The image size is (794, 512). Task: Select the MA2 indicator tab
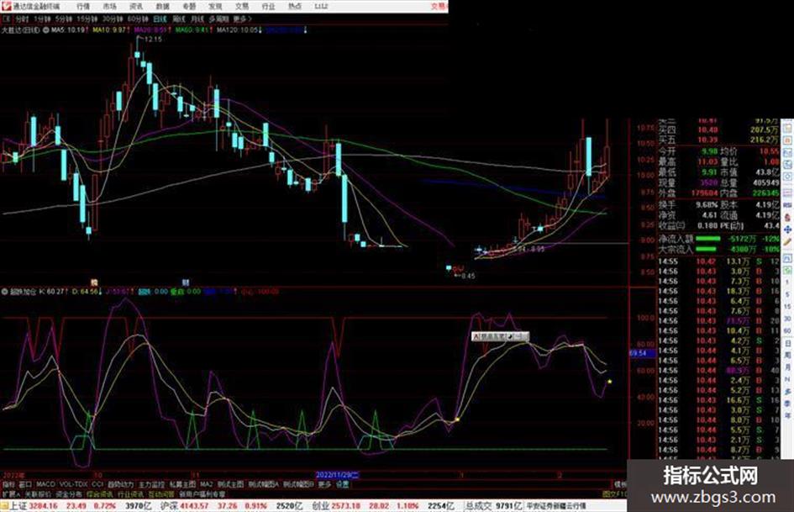click(x=206, y=484)
